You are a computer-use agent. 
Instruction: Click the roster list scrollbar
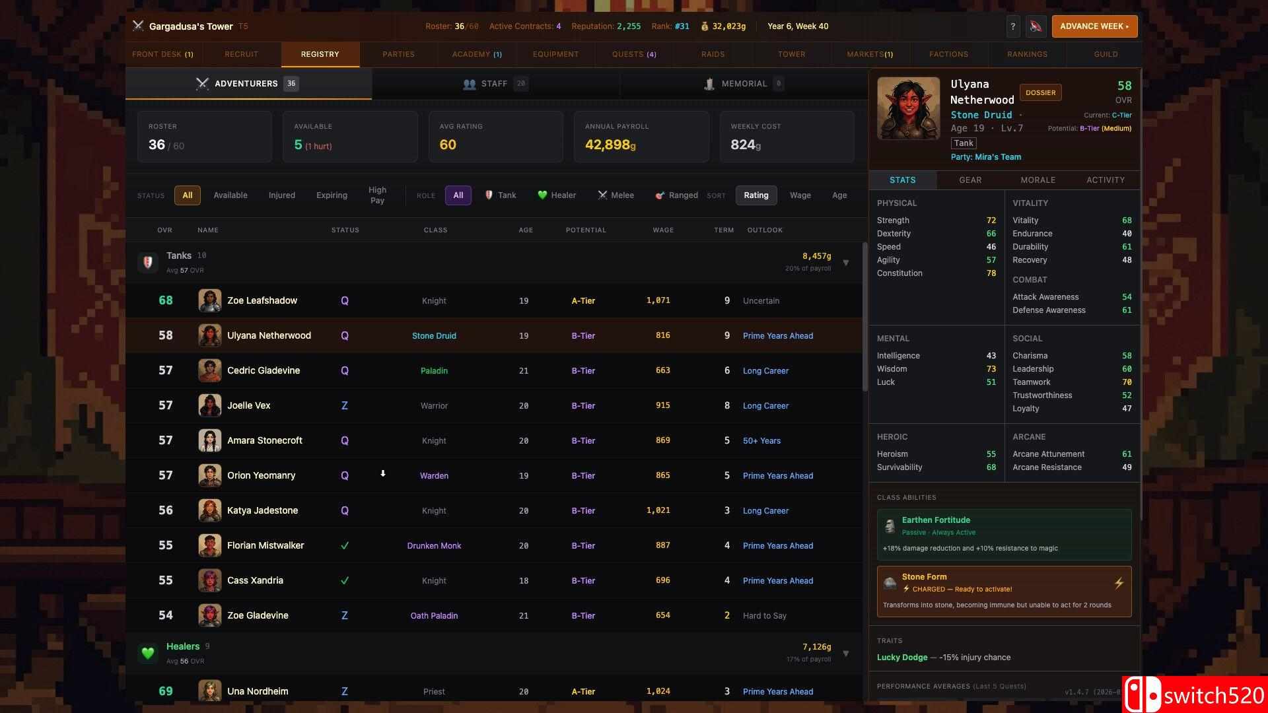864,317
